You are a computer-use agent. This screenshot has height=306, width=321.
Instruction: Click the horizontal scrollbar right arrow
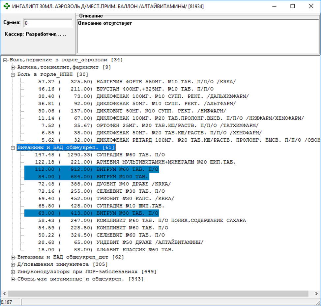pyautogui.click(x=316, y=293)
